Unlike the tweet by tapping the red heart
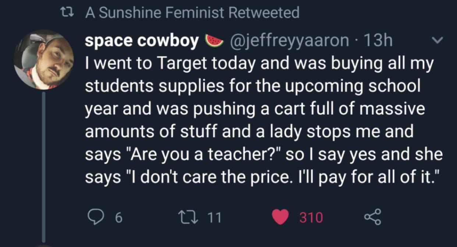Screen dimensions: 457x247 [281, 217]
